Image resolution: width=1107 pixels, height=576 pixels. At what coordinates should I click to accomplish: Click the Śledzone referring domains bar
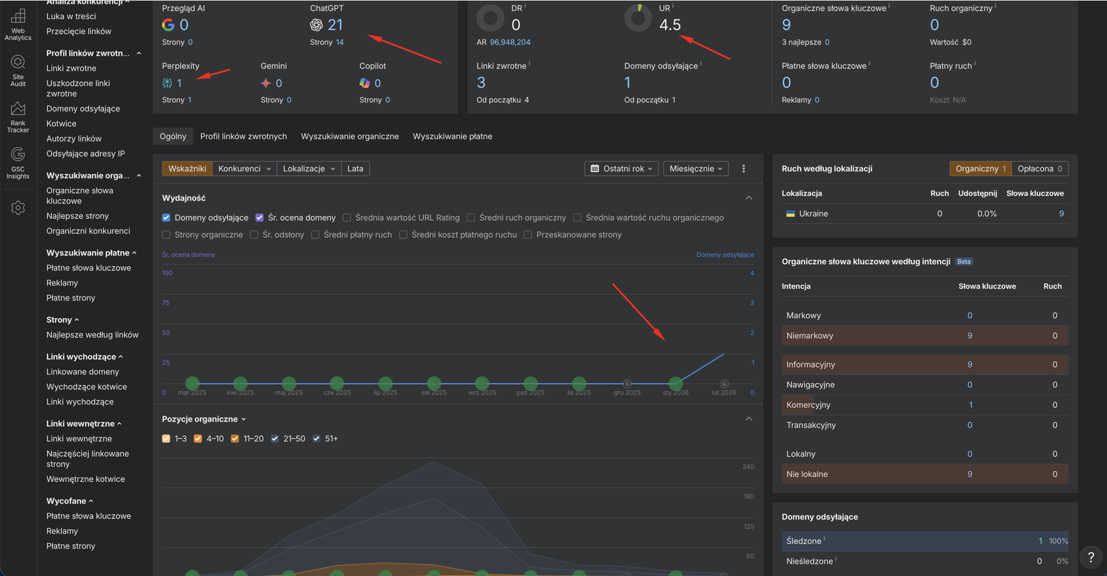pyautogui.click(x=924, y=541)
